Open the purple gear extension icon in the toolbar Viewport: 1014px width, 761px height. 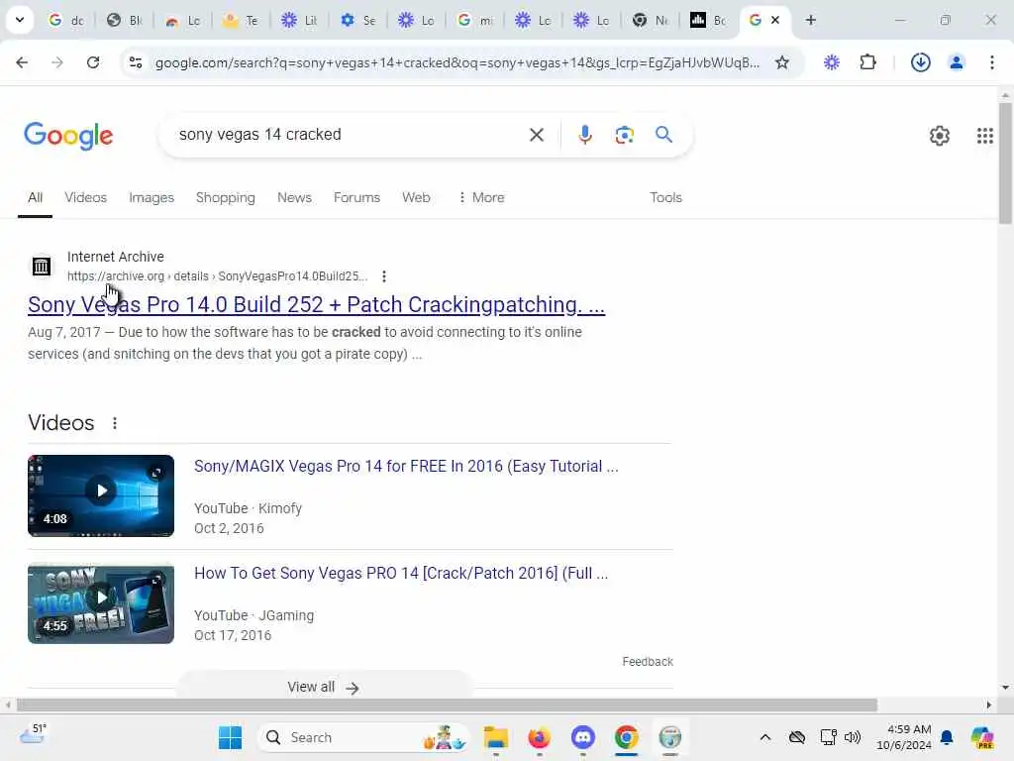(x=832, y=62)
